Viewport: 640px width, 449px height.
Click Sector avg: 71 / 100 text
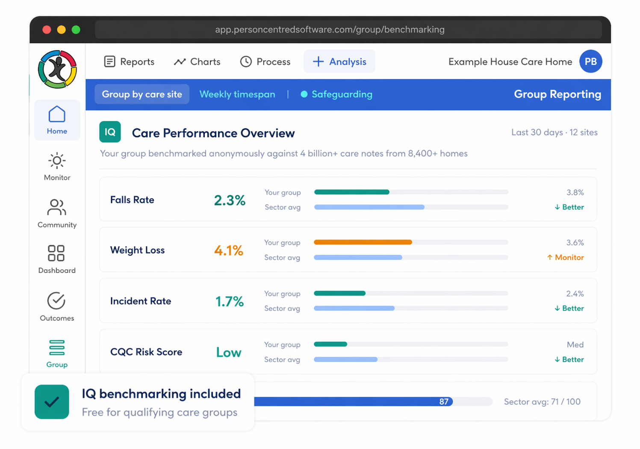(x=542, y=402)
